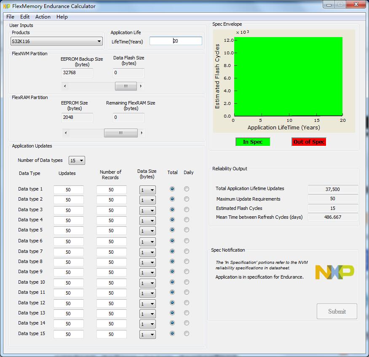Choose Daily option for Data type 10

[187, 282]
